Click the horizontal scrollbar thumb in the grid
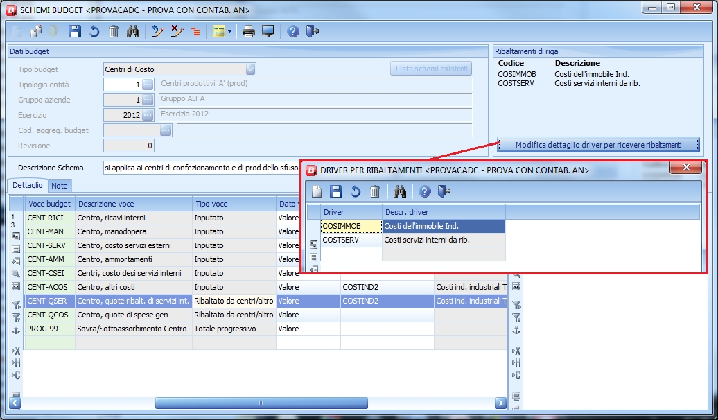 pos(261,403)
